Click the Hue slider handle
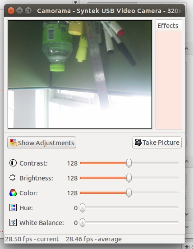The image size is (193, 249). point(83,207)
